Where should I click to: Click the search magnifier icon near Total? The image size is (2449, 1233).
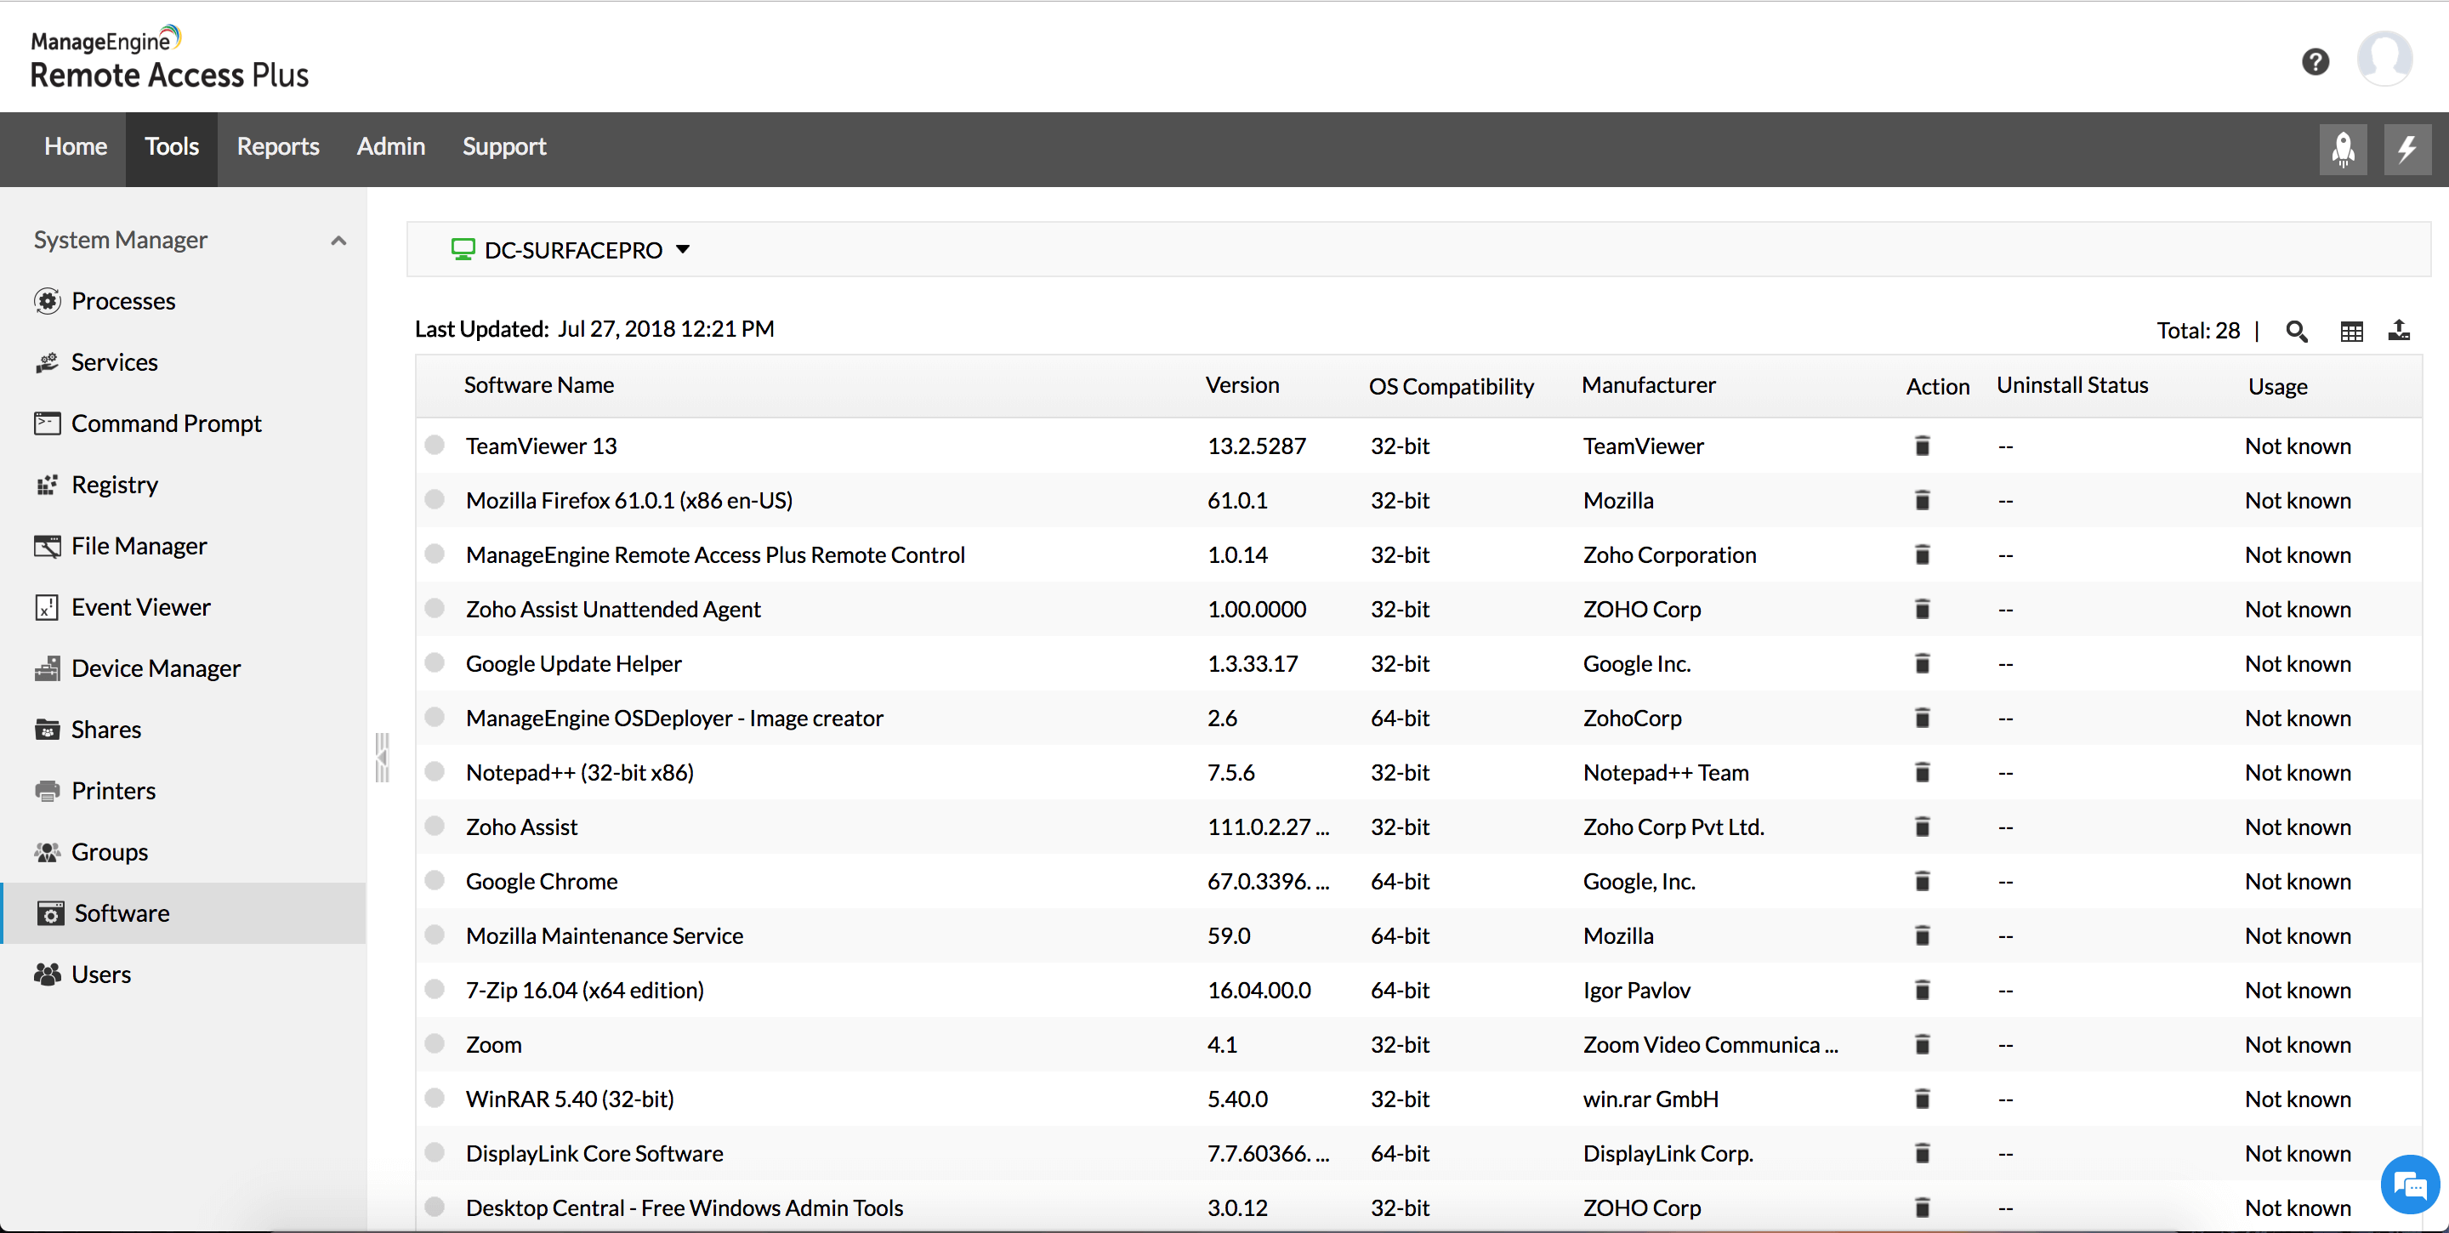2297,331
